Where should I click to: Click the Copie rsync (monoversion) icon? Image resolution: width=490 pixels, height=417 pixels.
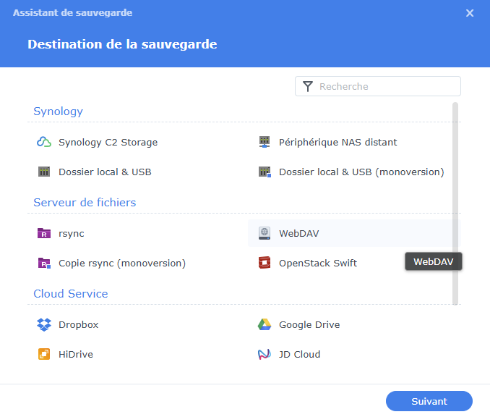click(x=44, y=263)
